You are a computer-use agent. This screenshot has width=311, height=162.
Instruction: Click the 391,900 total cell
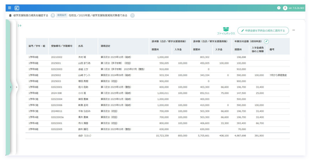click(259, 136)
